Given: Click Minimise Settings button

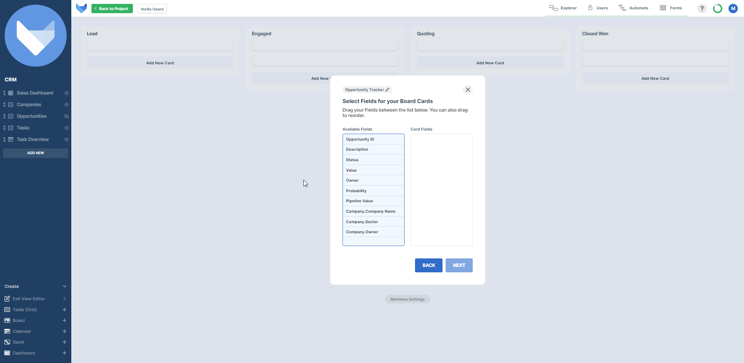Looking at the screenshot, I should coord(408,299).
